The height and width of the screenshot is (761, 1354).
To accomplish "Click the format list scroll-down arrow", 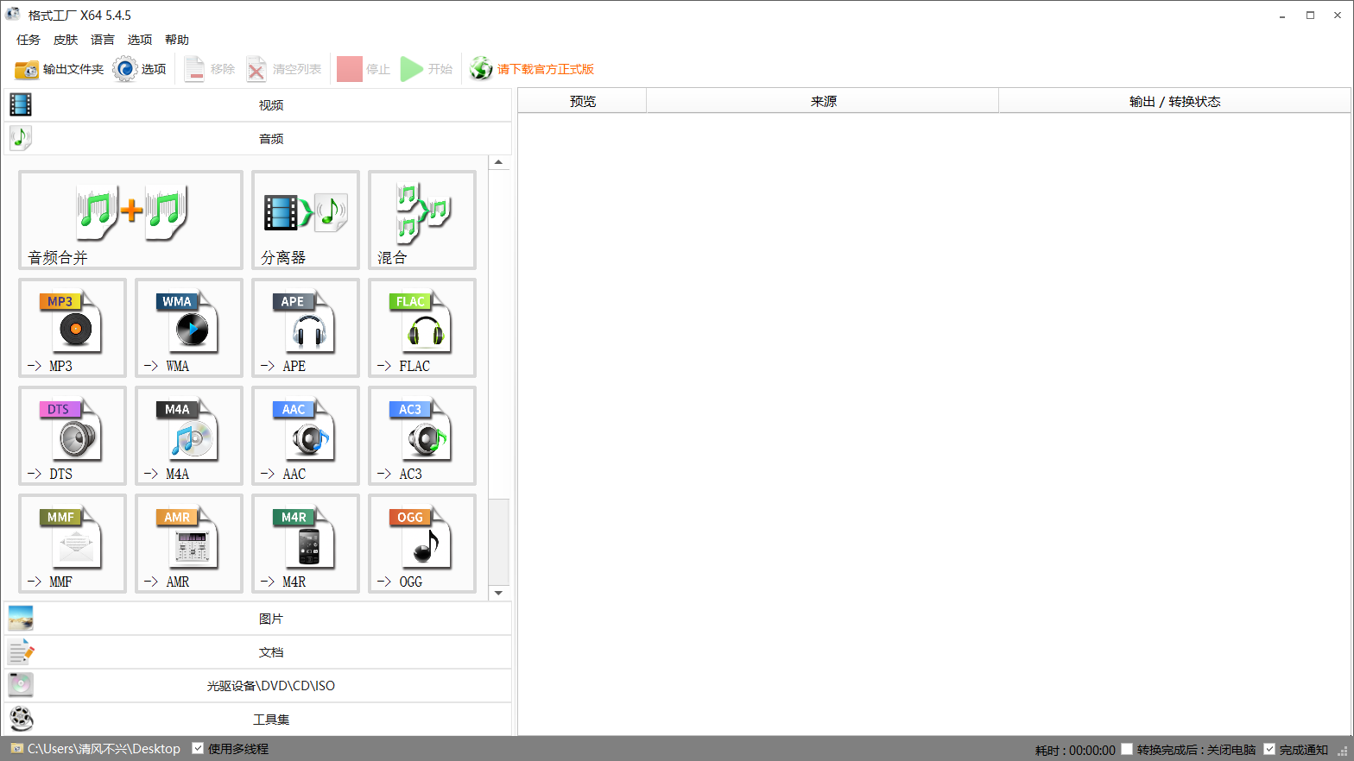I will tap(498, 593).
